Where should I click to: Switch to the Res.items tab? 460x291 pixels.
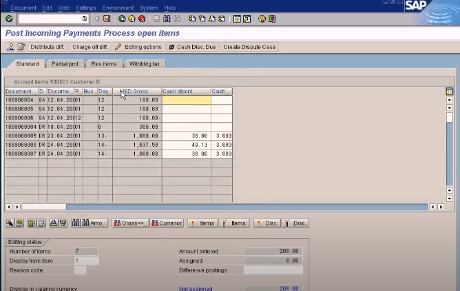click(104, 64)
